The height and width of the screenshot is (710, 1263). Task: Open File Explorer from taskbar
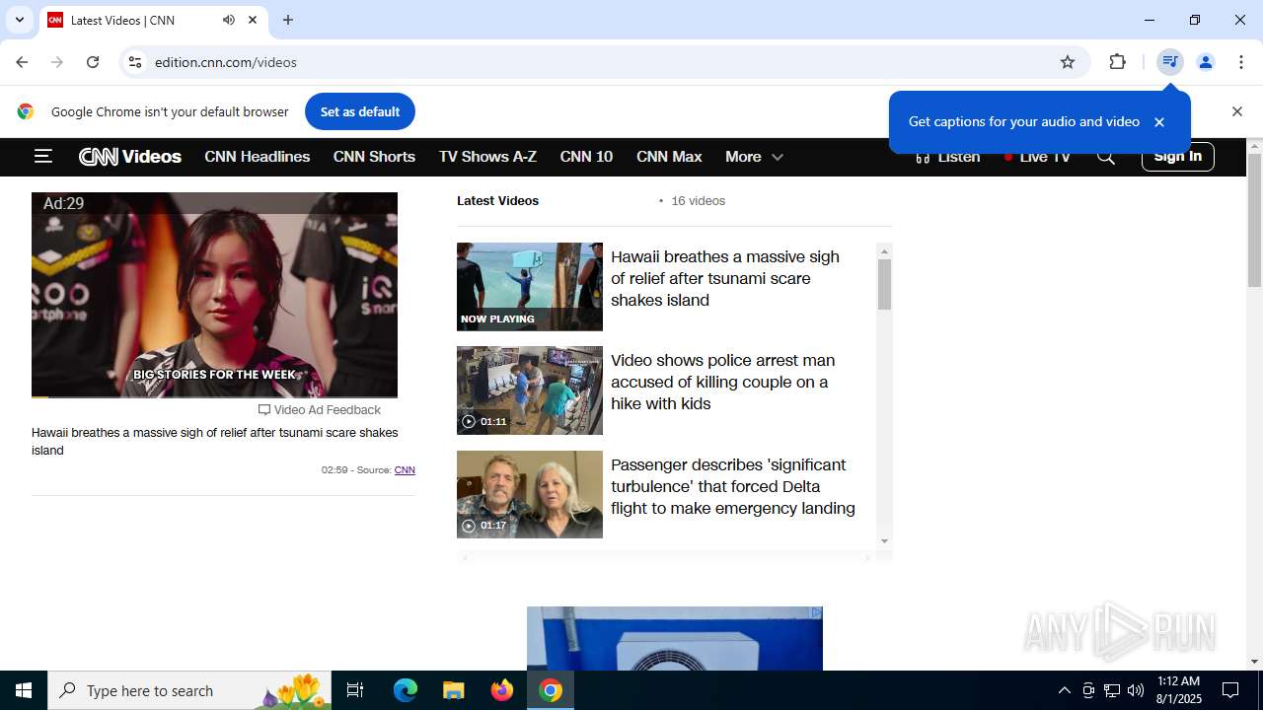(x=453, y=690)
